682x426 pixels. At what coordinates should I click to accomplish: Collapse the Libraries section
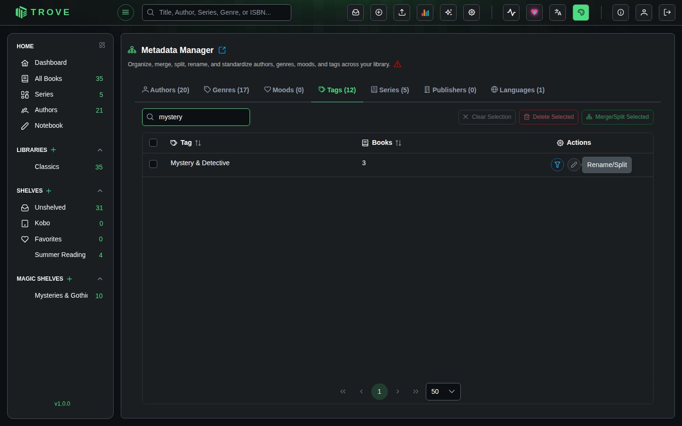coord(100,150)
